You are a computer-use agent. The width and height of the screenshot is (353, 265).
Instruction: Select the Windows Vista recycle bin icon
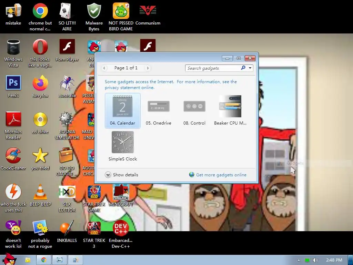[13, 53]
